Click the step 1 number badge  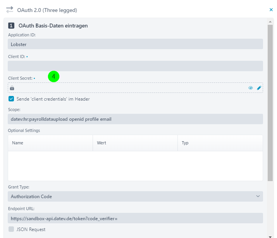(x=11, y=26)
